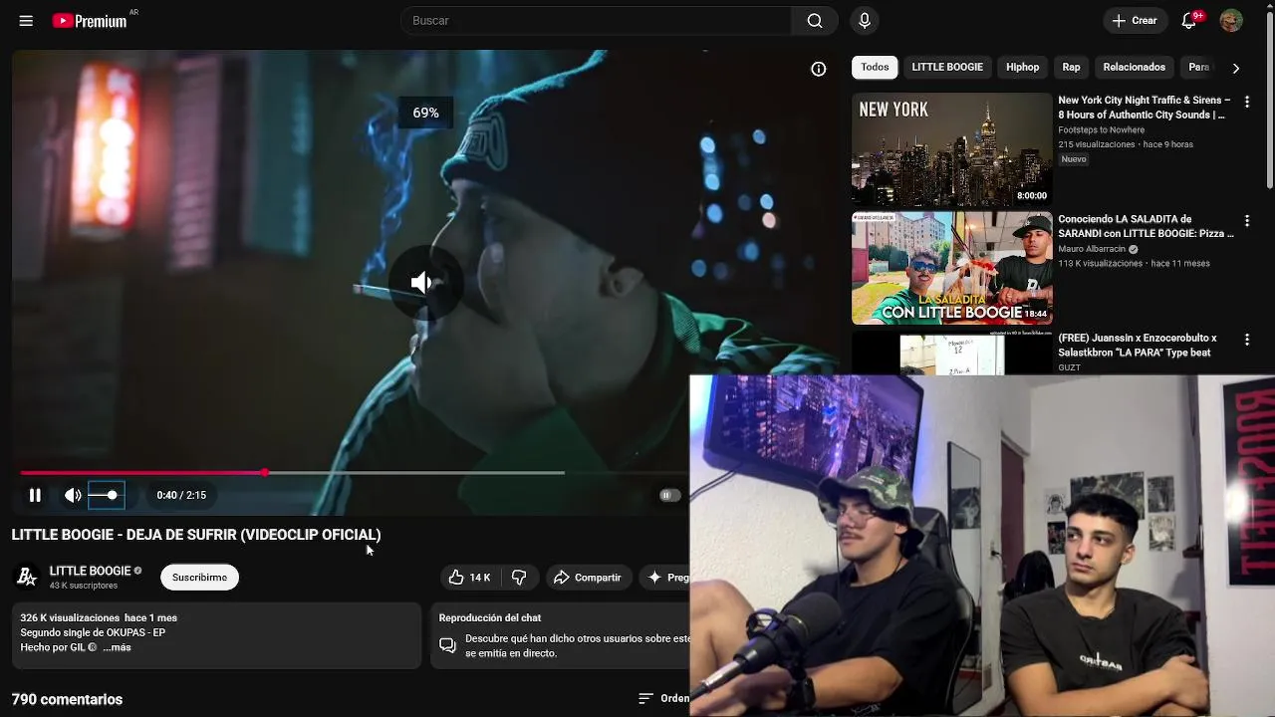Open the account avatar menu

pyautogui.click(x=1231, y=21)
